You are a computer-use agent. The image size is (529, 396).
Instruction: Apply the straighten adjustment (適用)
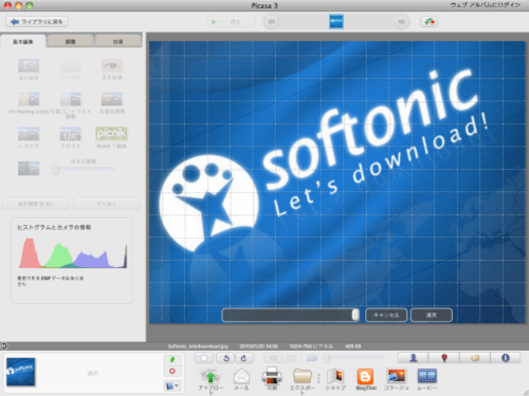pos(432,315)
